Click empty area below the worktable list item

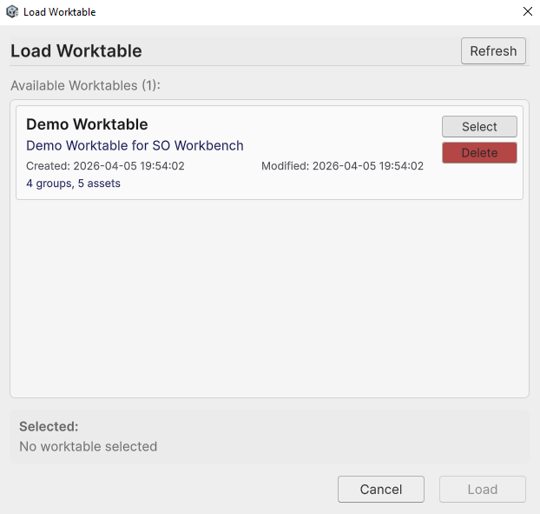click(x=269, y=296)
